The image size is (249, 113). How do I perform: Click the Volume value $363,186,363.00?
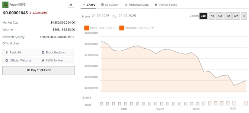point(64,30)
